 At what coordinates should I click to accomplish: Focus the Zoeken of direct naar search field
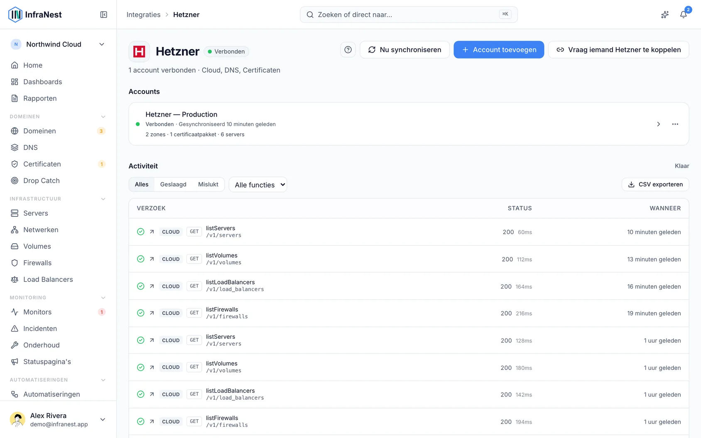coord(409,15)
